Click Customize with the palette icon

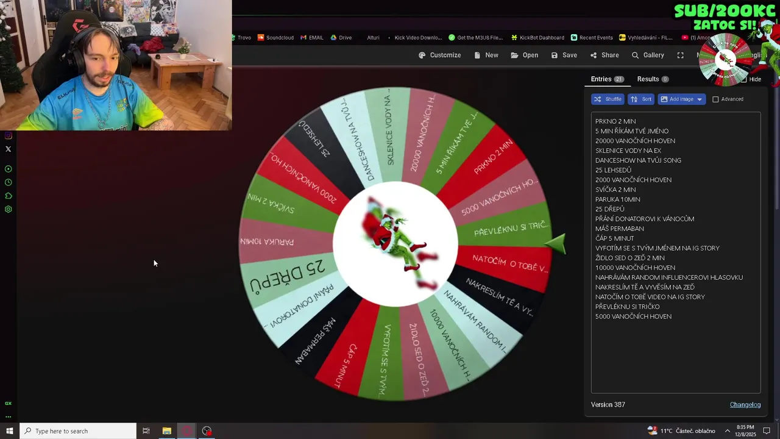(439, 55)
